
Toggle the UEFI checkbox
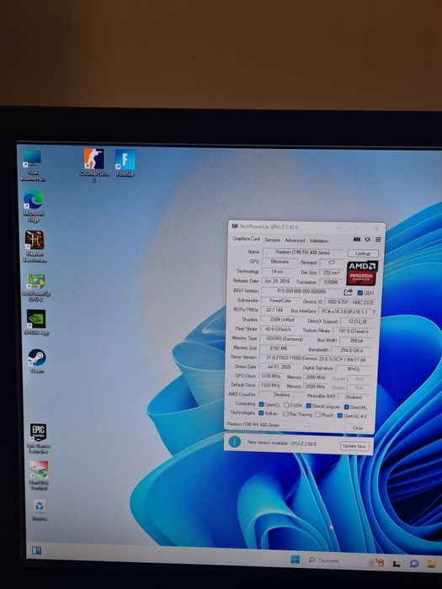coord(359,293)
